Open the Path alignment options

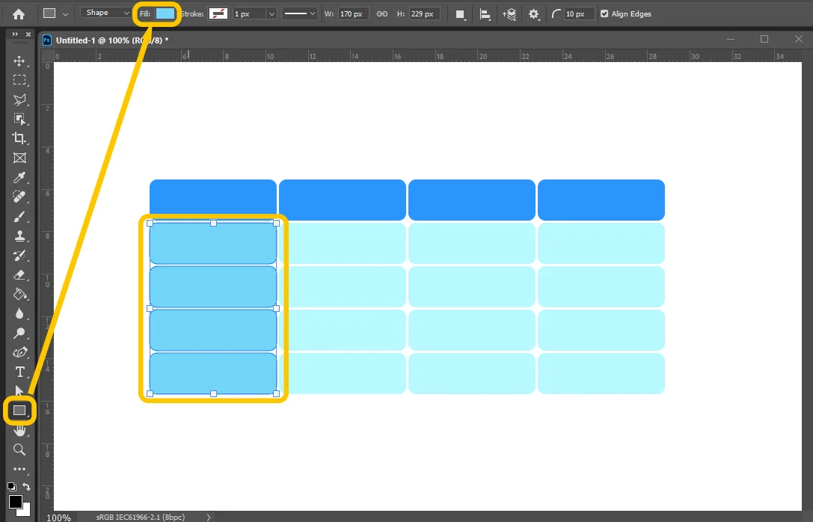tap(485, 14)
